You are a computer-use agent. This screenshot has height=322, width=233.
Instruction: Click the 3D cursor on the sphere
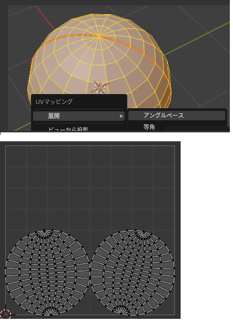101,89
